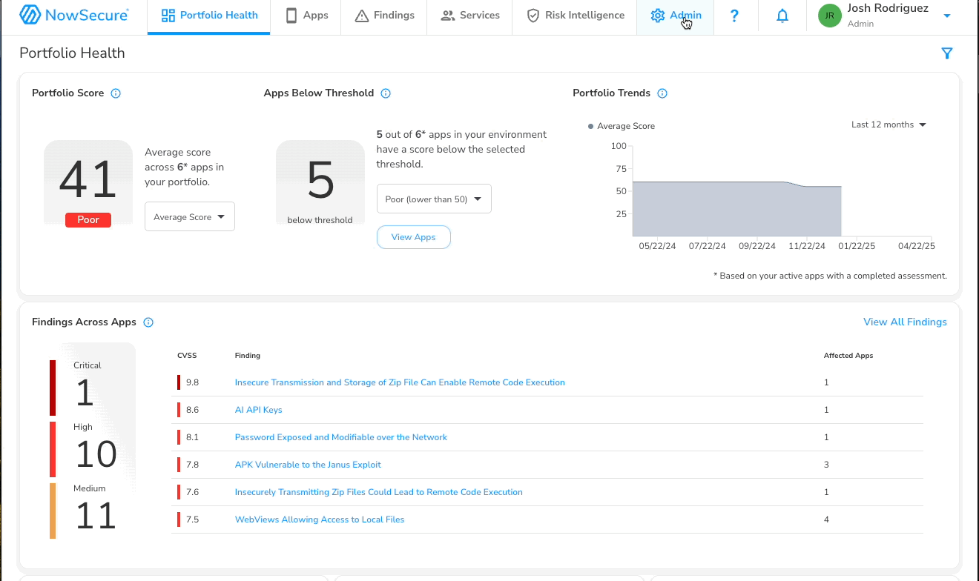
Task: Click the 11/22/24 chart axis date
Action: point(806,246)
